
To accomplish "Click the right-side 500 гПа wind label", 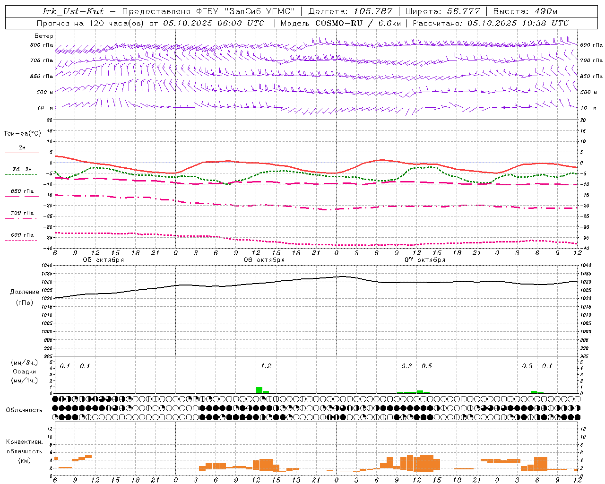I will [591, 45].
